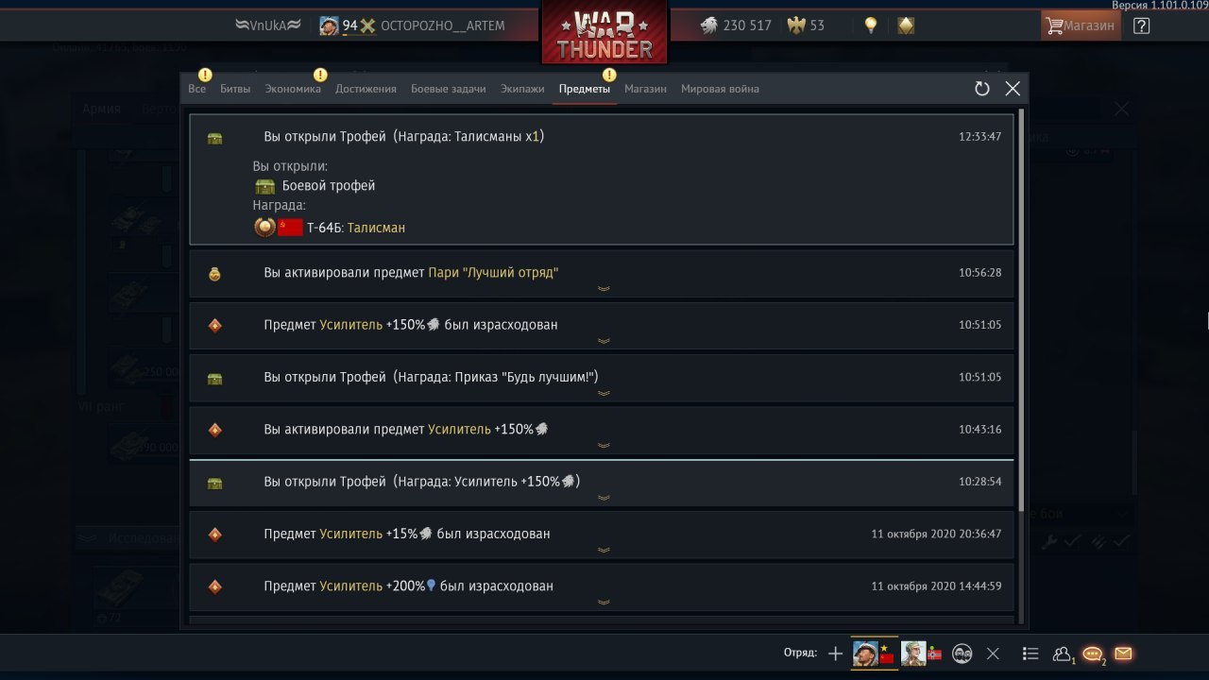
Task: Refresh the message log with the reload icon
Action: [982, 88]
